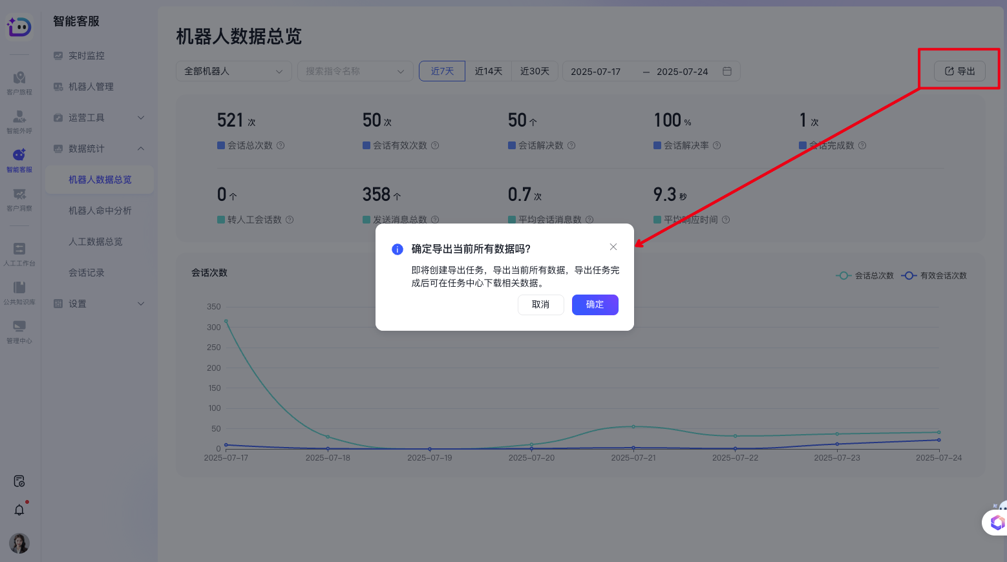The image size is (1007, 562).
Task: Open the 智能外呼 sidebar icon
Action: pos(19,120)
